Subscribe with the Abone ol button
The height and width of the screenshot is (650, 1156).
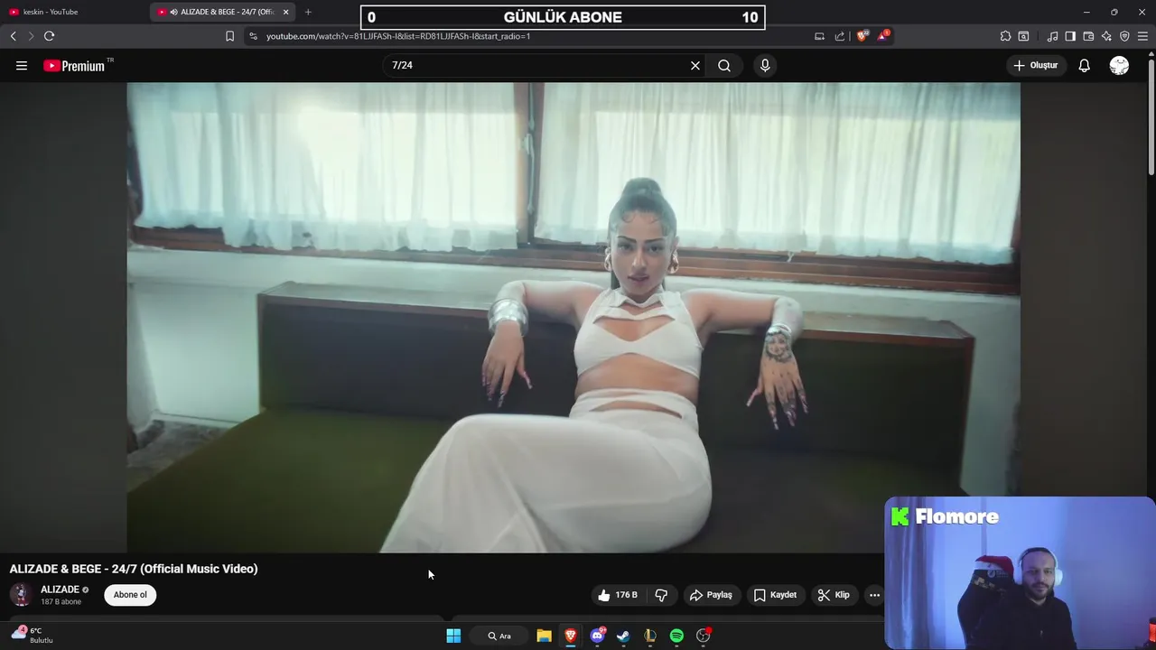point(130,595)
